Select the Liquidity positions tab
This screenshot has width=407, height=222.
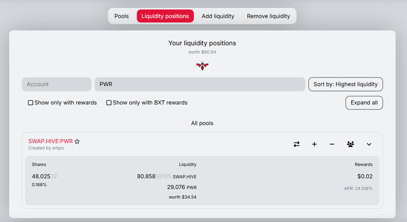pos(165,16)
